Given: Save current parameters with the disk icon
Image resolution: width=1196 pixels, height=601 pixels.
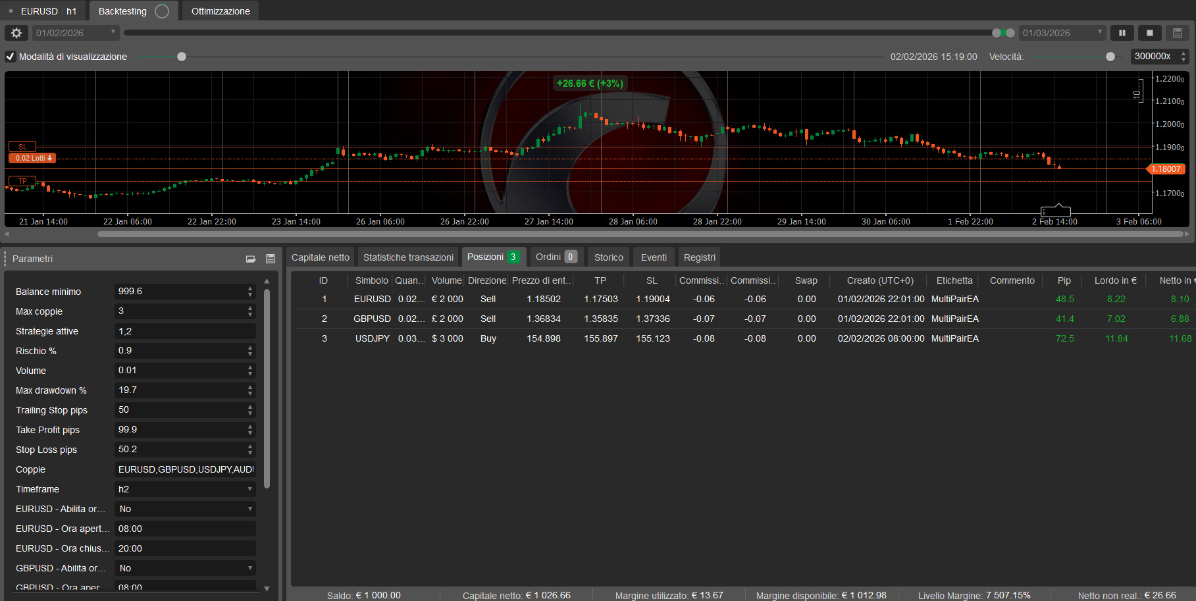Looking at the screenshot, I should coord(271,259).
